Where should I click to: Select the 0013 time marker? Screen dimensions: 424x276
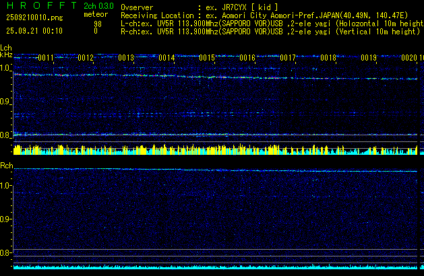[126, 59]
